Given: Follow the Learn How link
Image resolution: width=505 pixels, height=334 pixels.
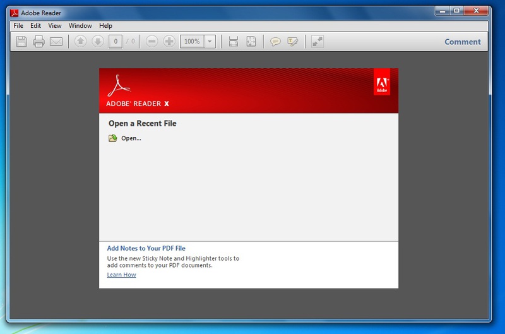Looking at the screenshot, I should 121,275.
